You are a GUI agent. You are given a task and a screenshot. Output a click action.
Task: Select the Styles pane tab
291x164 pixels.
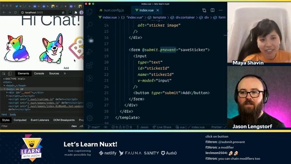pos(6,120)
